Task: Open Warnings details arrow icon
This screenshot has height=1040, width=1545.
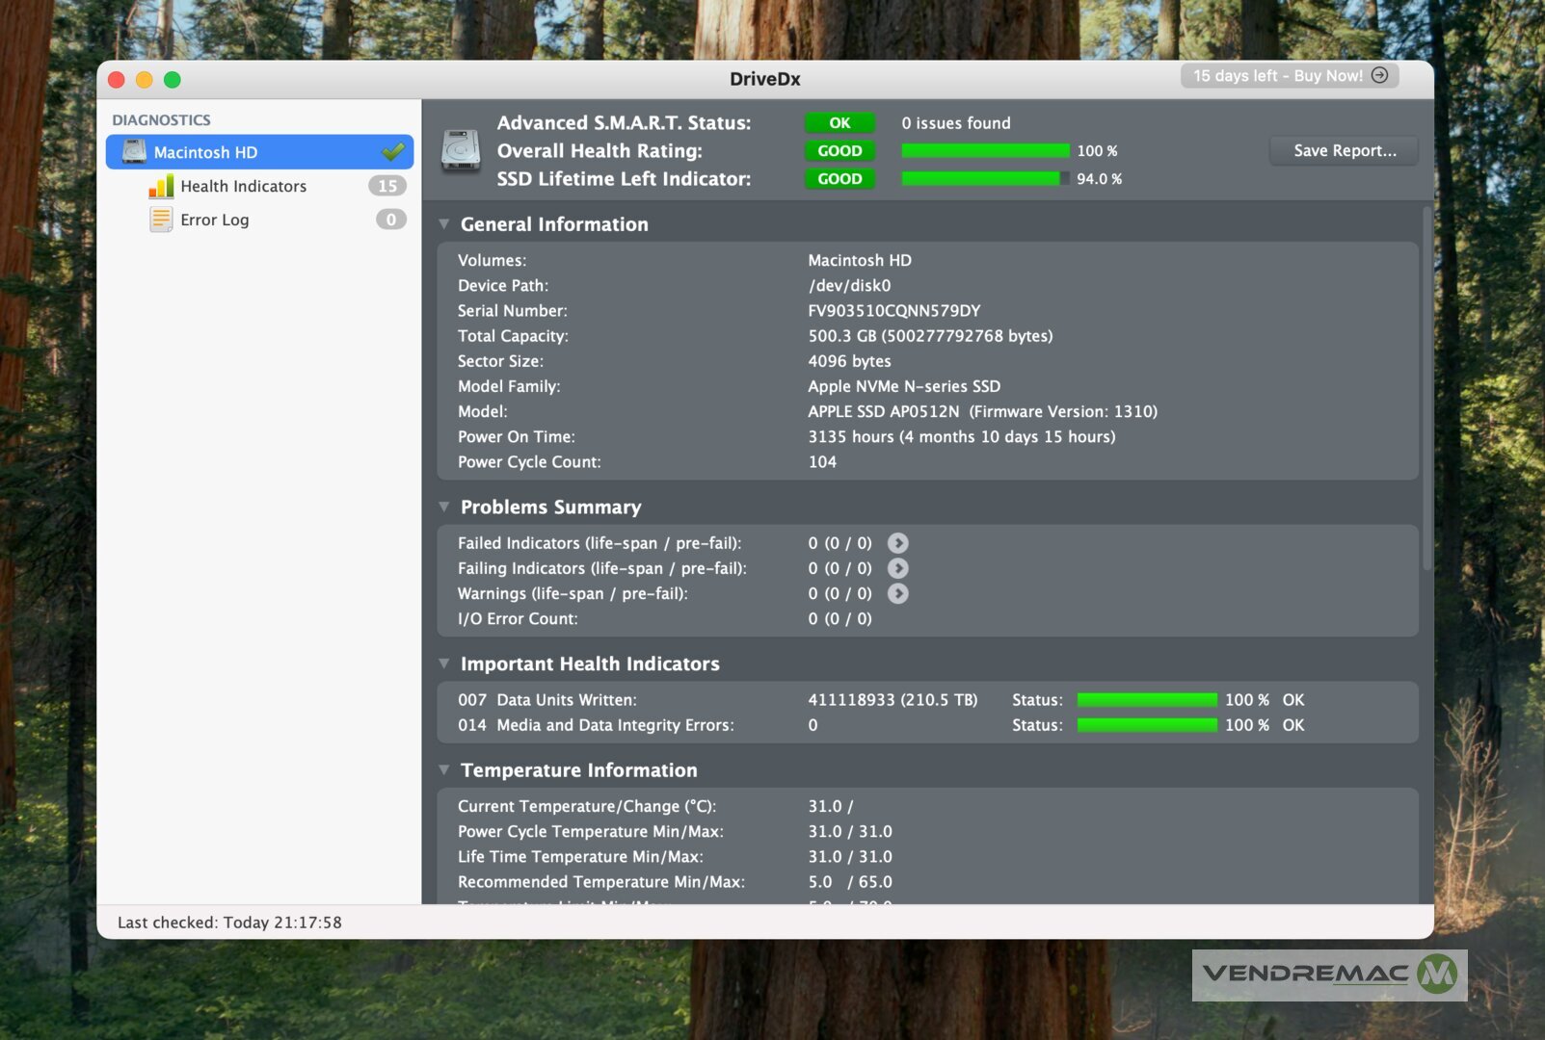Action: pyautogui.click(x=897, y=593)
